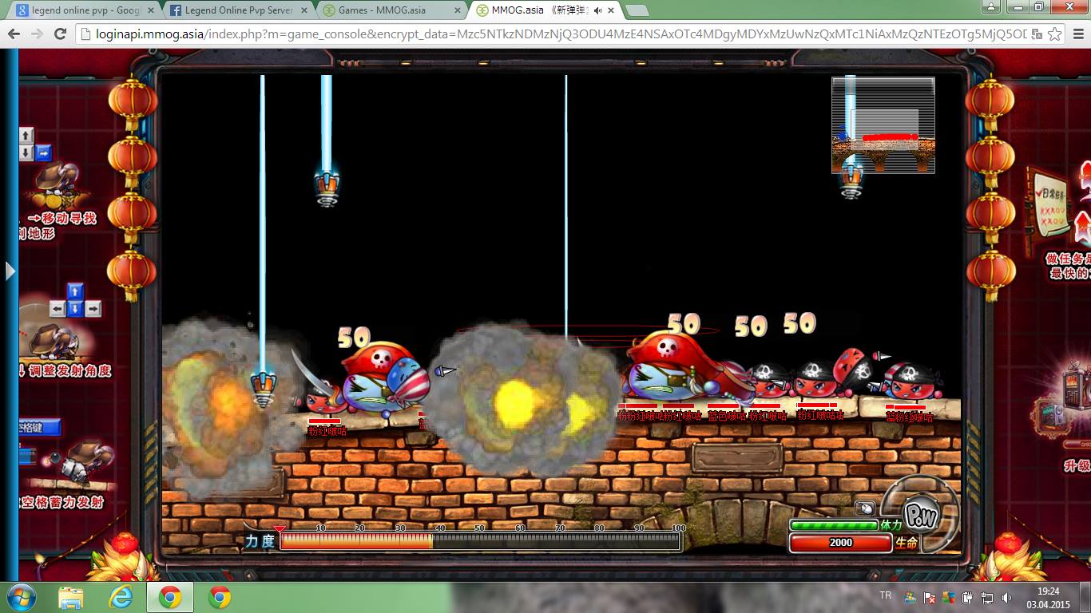1091x613 pixels.
Task: Click the red life bar showing 2000
Action: coord(840,543)
